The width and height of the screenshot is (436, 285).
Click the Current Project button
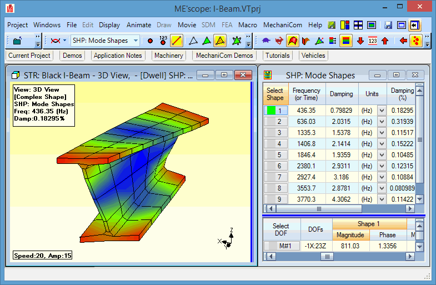(29, 56)
